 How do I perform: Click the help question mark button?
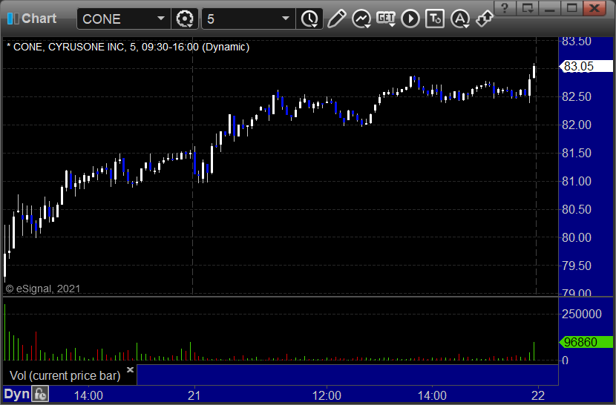pyautogui.click(x=505, y=8)
